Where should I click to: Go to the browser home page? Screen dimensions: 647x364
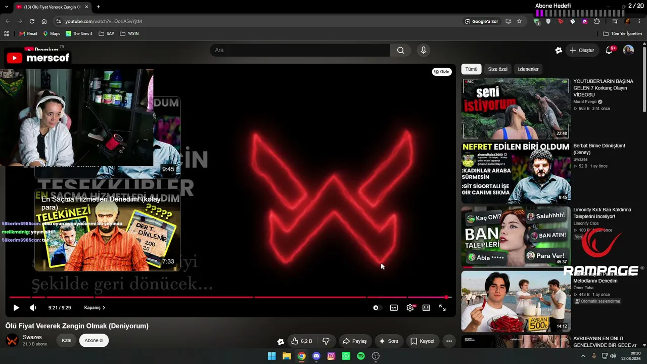44,21
